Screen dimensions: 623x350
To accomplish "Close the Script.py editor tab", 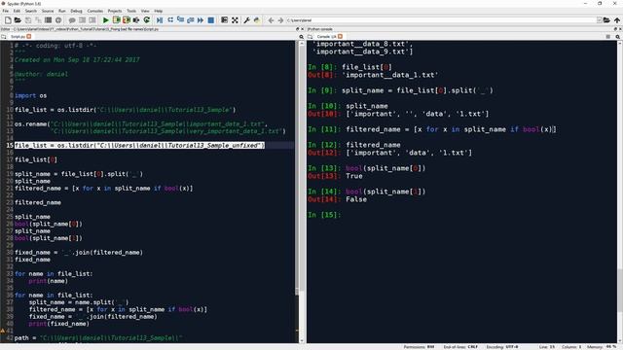I will (29, 37).
